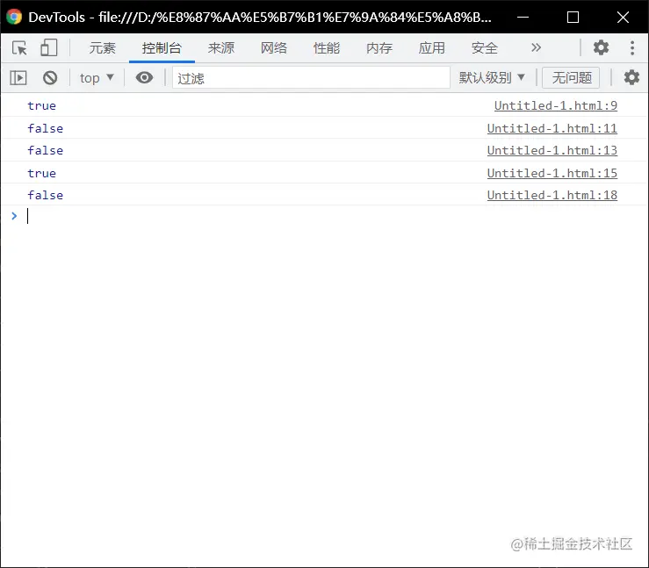
Task: Open source link Untitled-1.html:9
Action: tap(555, 106)
